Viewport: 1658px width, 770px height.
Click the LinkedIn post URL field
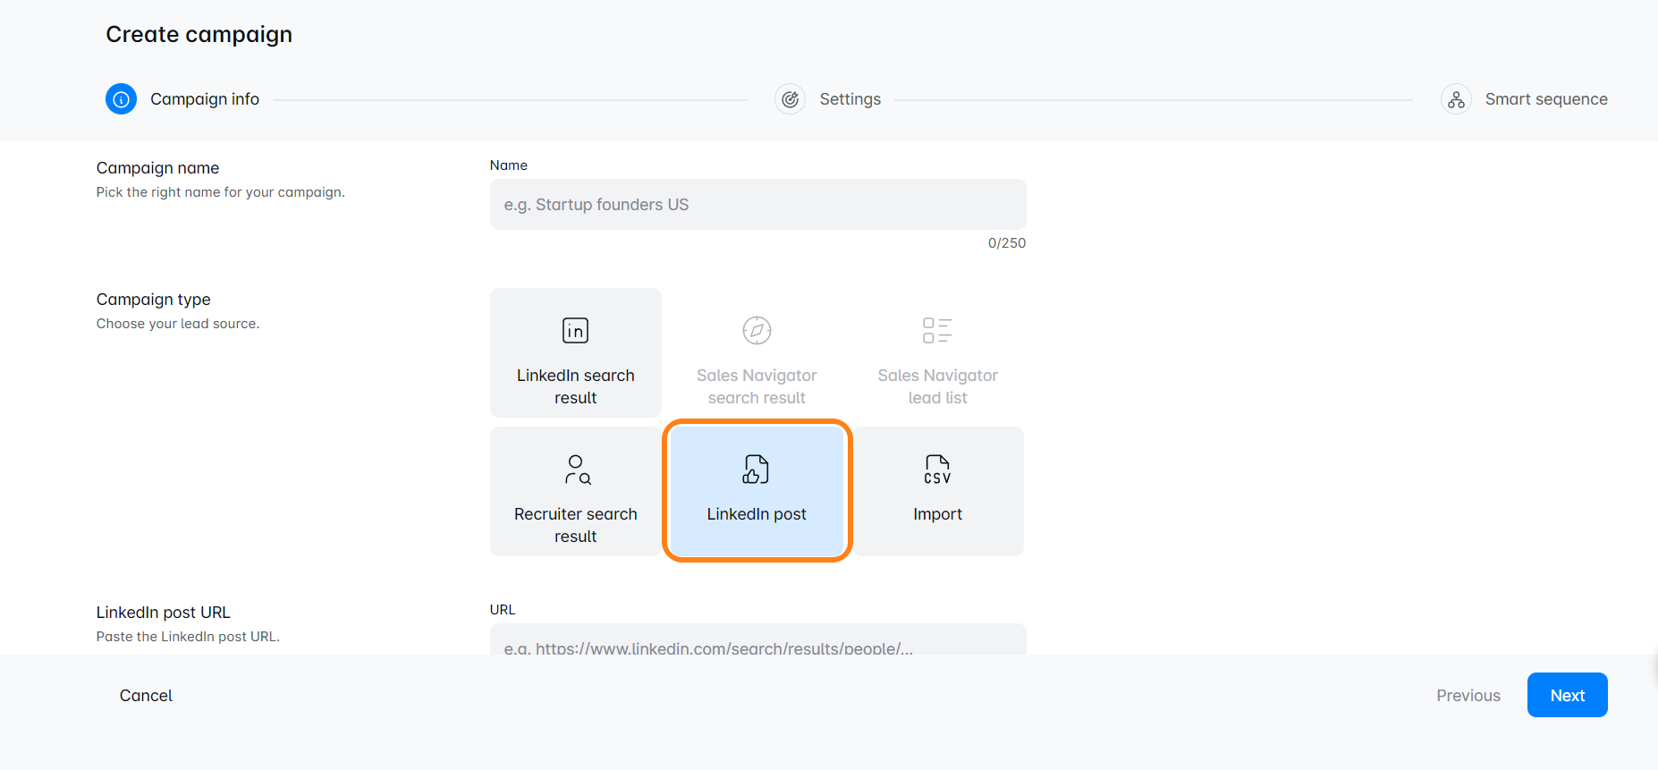[x=757, y=641]
